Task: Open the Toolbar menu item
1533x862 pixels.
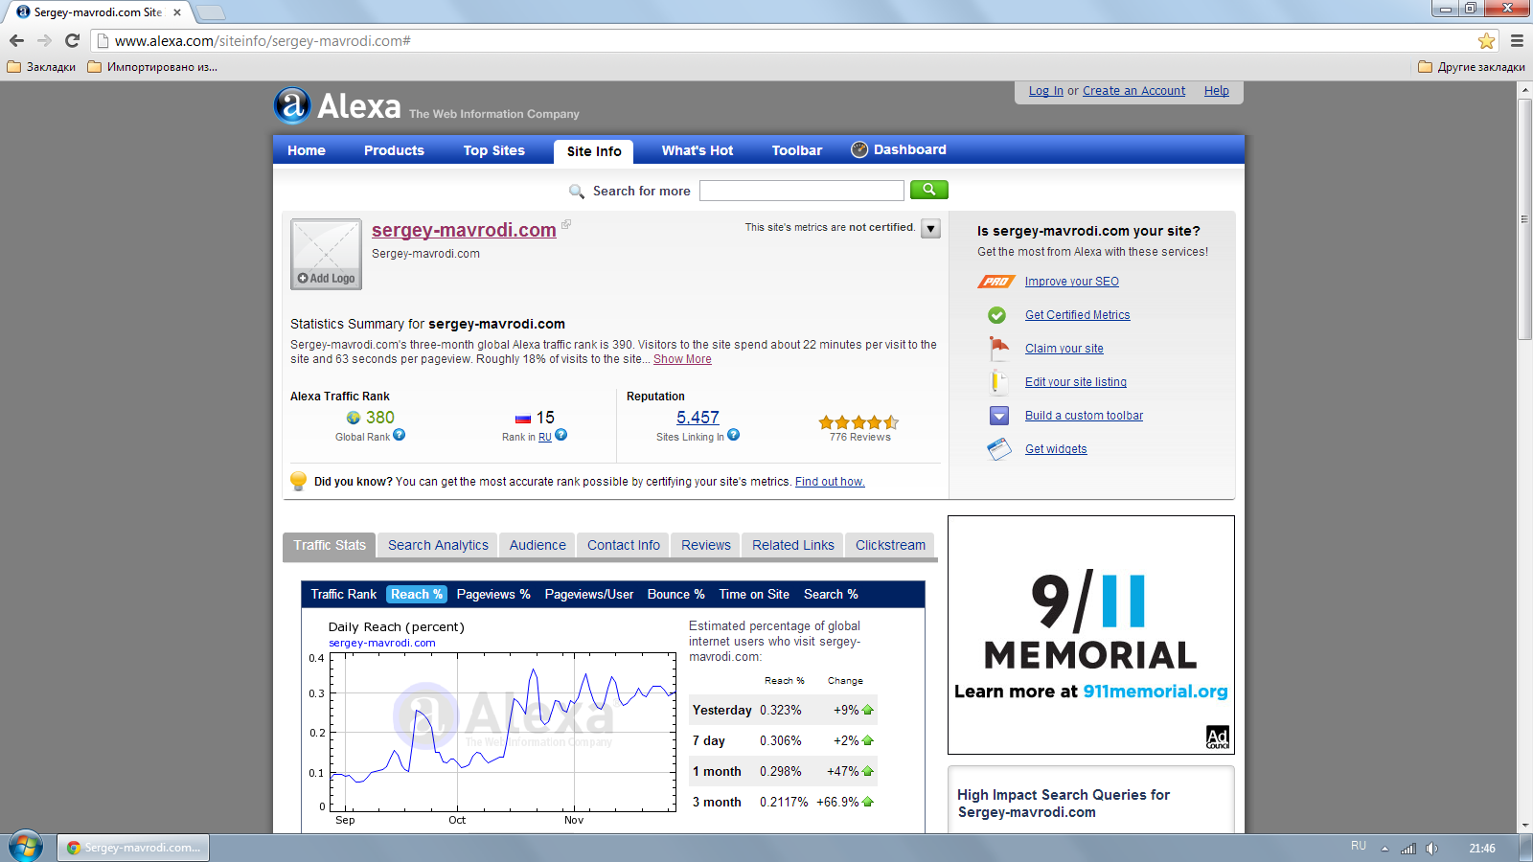Action: click(x=797, y=150)
